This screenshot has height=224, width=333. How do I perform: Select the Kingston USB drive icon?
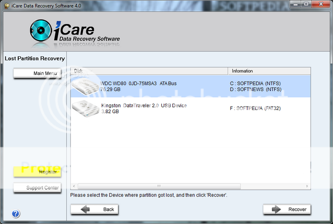coord(85,108)
